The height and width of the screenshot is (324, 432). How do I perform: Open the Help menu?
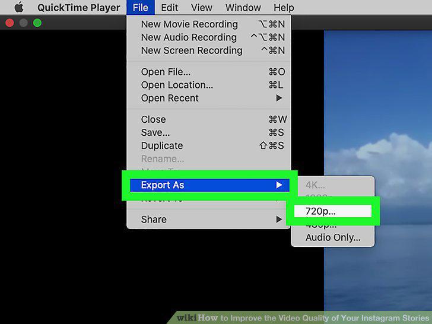284,8
